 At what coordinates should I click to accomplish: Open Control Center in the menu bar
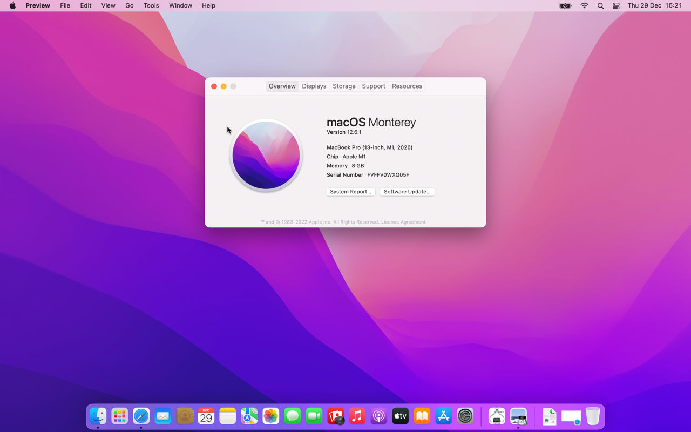pos(616,5)
